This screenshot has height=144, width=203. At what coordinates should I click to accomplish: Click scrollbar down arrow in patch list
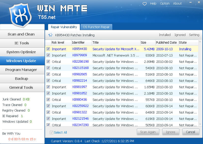pos(200,124)
